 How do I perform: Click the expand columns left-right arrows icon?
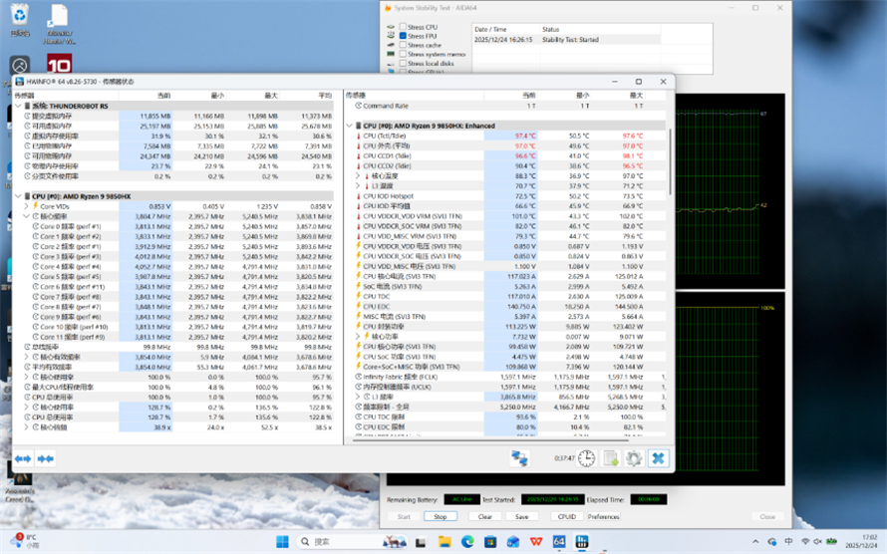pyautogui.click(x=22, y=458)
